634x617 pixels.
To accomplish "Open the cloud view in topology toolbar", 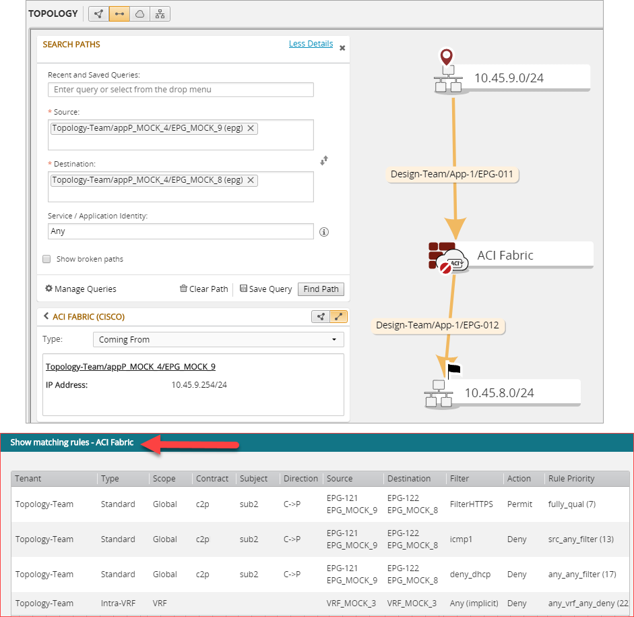I will coord(139,13).
